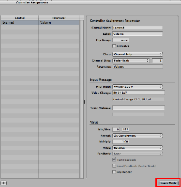Click the Label field containing Volume

137,34
